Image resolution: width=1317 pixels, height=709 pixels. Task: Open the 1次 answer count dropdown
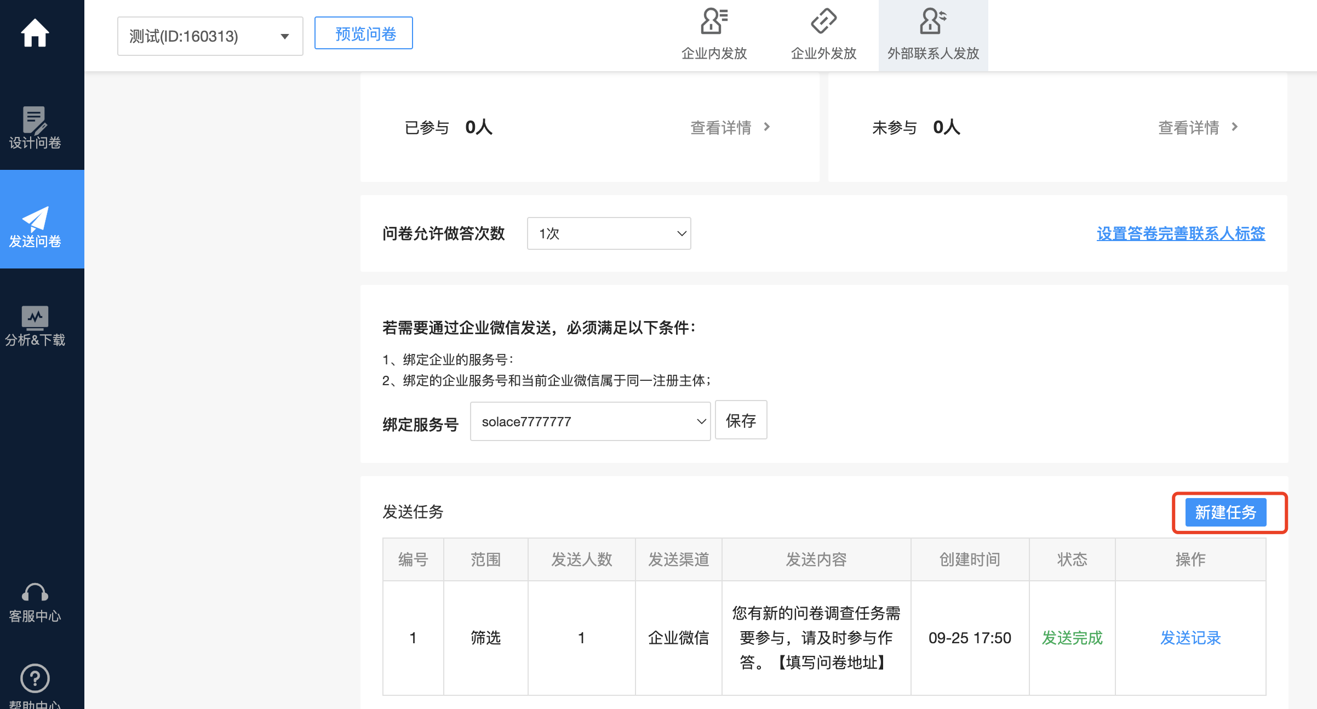(609, 233)
